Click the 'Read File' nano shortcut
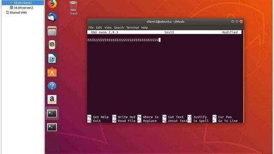The height and width of the screenshot is (154, 274). coord(127,121)
